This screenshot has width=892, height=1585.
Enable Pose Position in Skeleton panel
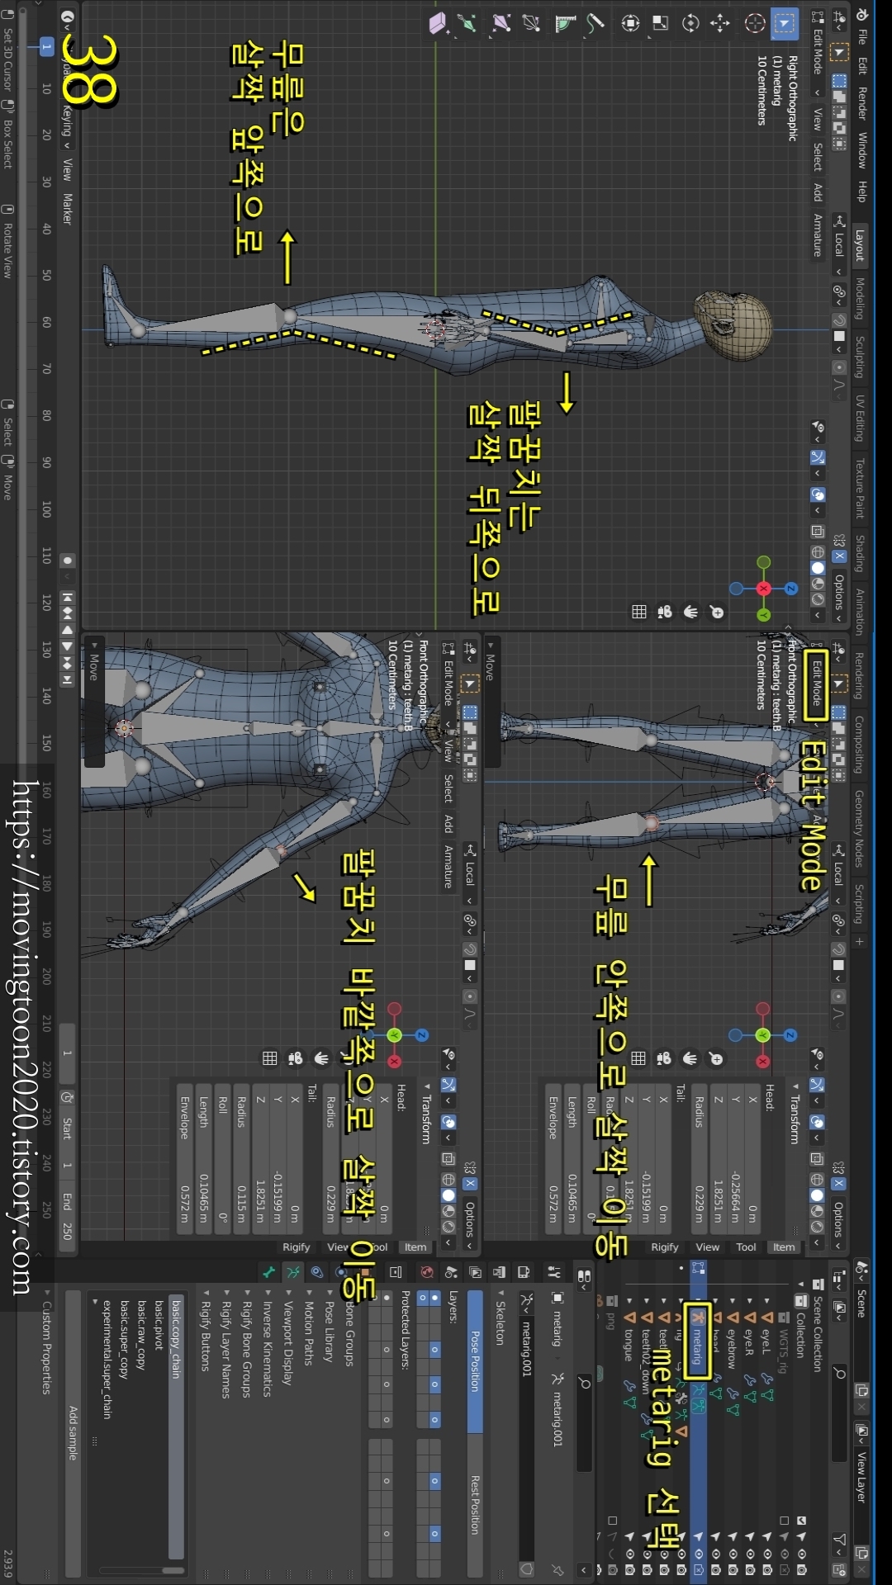[475, 1360]
